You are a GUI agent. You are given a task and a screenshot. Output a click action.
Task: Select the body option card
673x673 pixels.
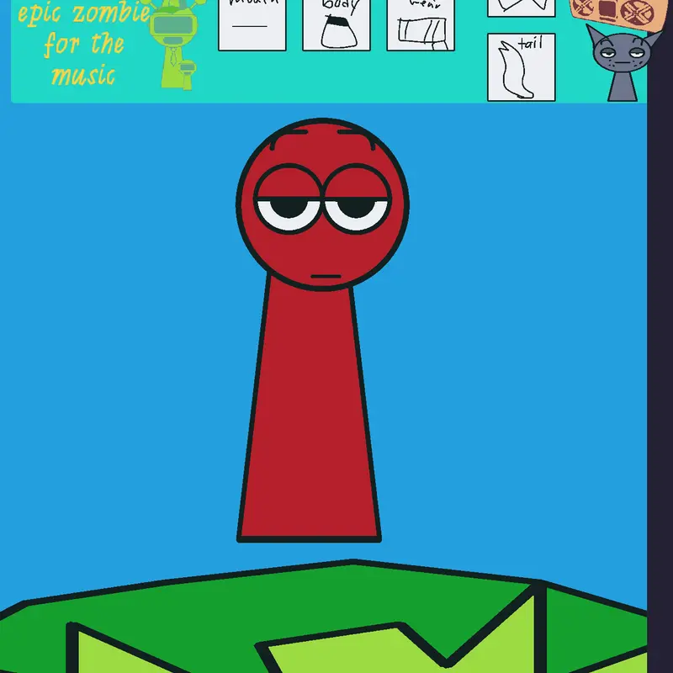(x=336, y=25)
